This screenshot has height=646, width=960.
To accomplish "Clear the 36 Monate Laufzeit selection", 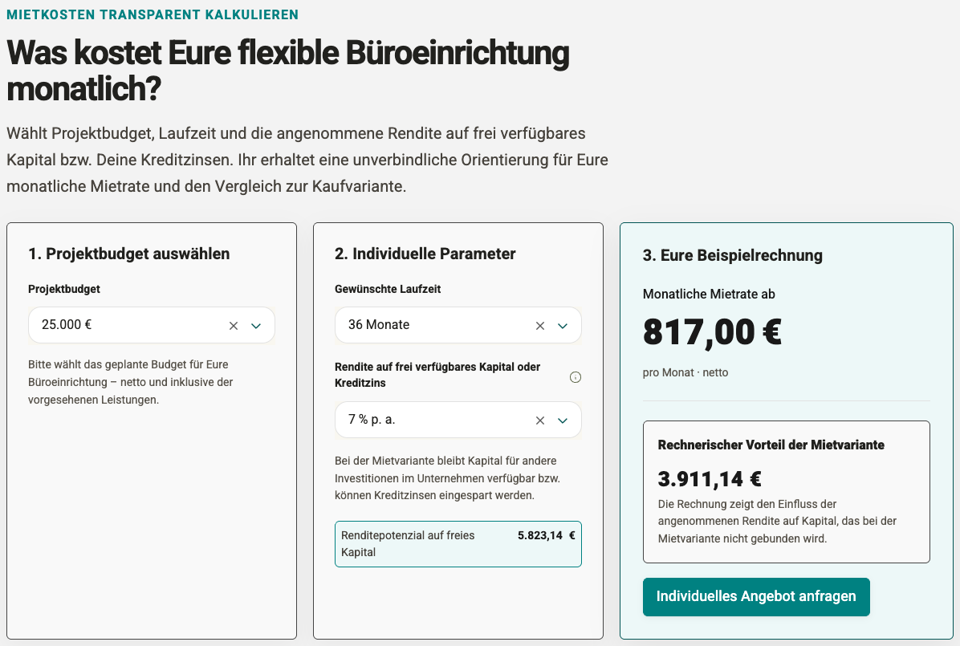I will pos(540,326).
